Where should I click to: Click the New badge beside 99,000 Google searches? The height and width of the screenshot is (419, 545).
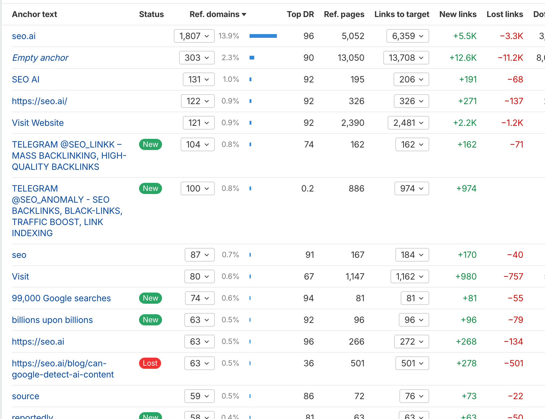click(x=150, y=298)
